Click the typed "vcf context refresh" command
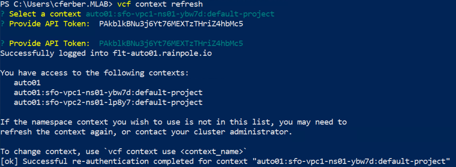Image resolution: width=456 pixels, height=167 pixels. 160,4
